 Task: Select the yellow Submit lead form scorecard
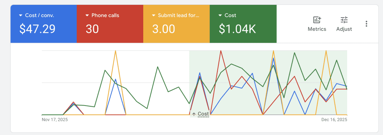pos(177,24)
